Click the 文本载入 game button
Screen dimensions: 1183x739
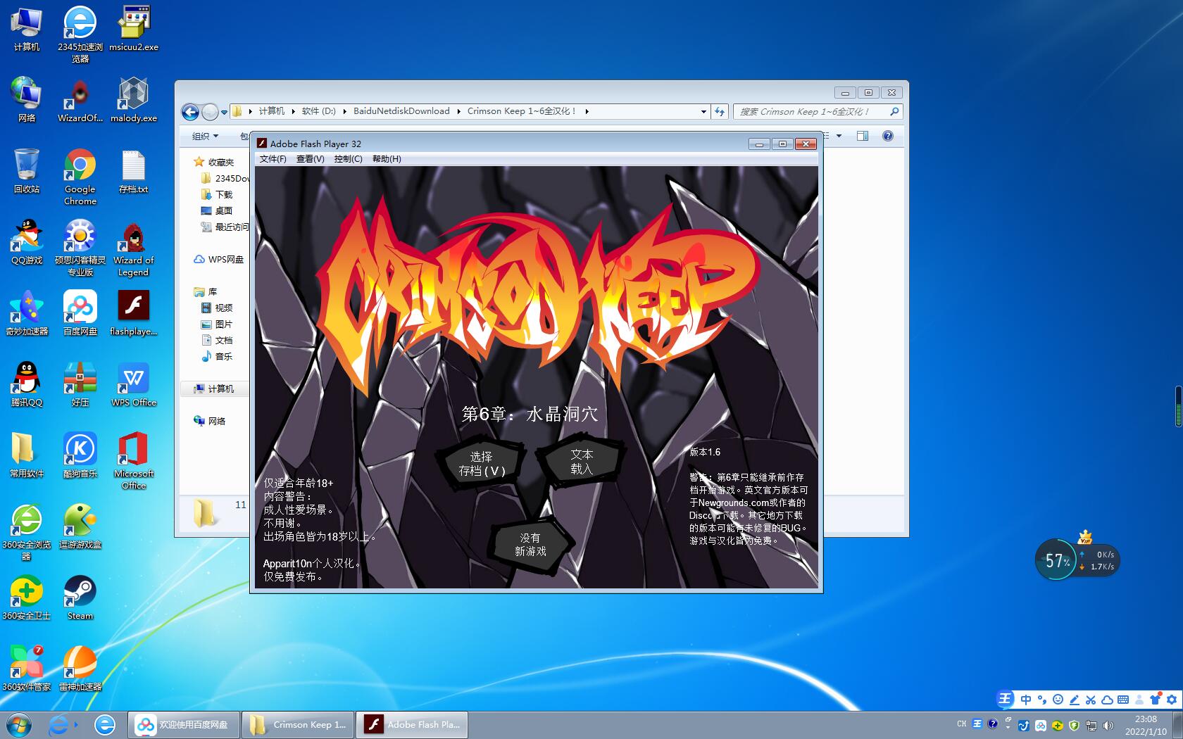(581, 462)
